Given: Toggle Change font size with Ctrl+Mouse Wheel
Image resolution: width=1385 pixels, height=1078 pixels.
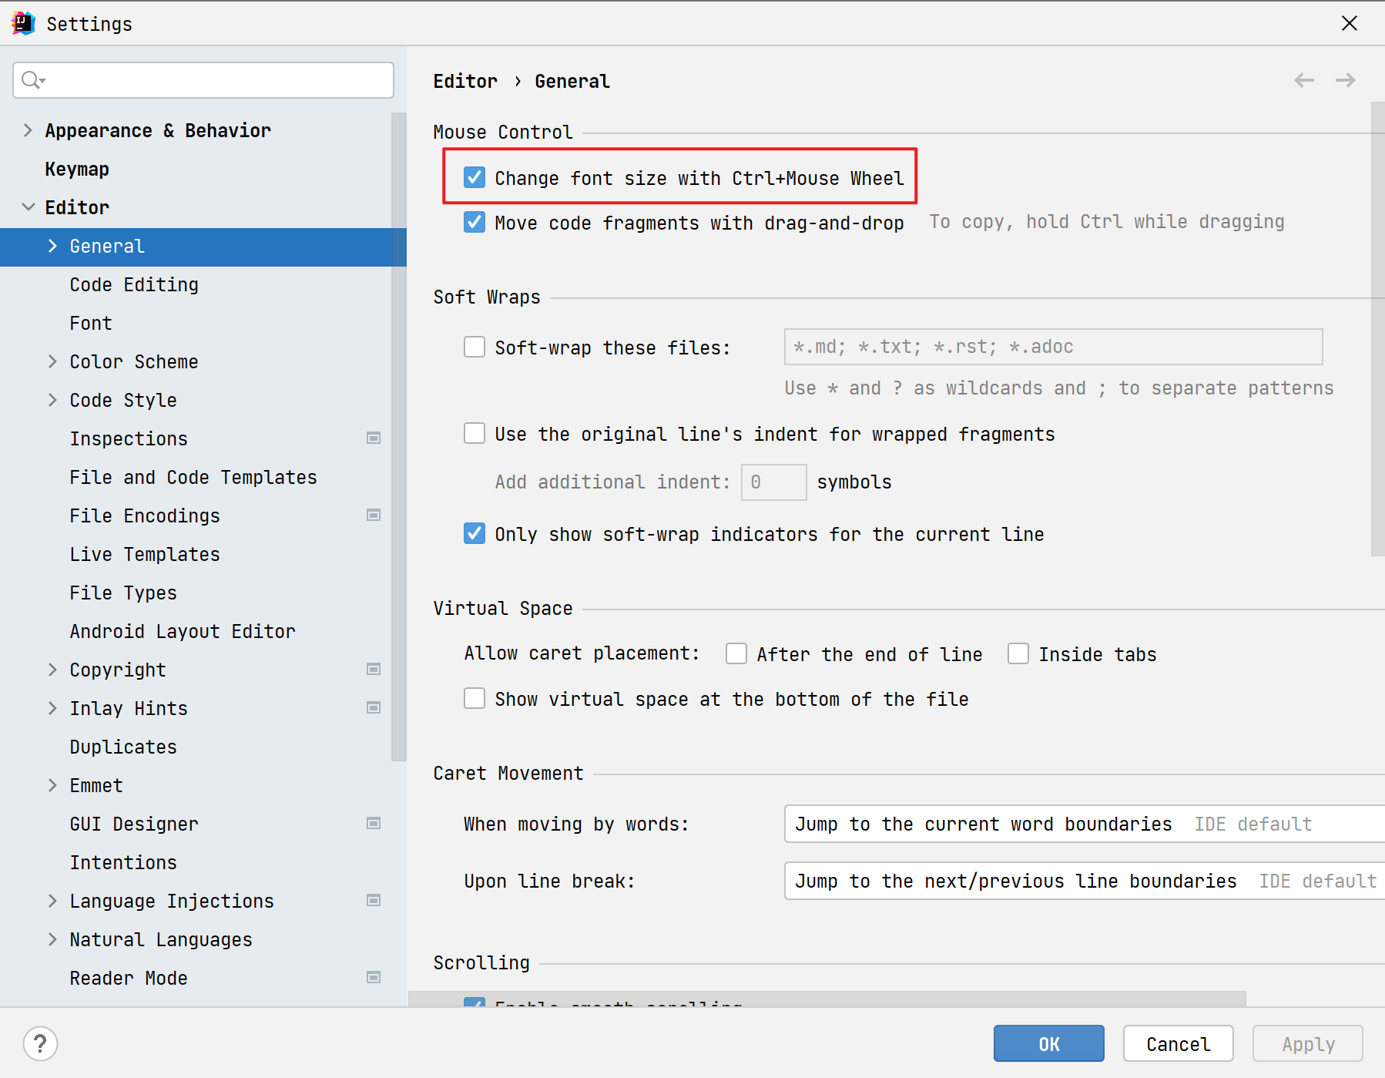Looking at the screenshot, I should (x=475, y=177).
